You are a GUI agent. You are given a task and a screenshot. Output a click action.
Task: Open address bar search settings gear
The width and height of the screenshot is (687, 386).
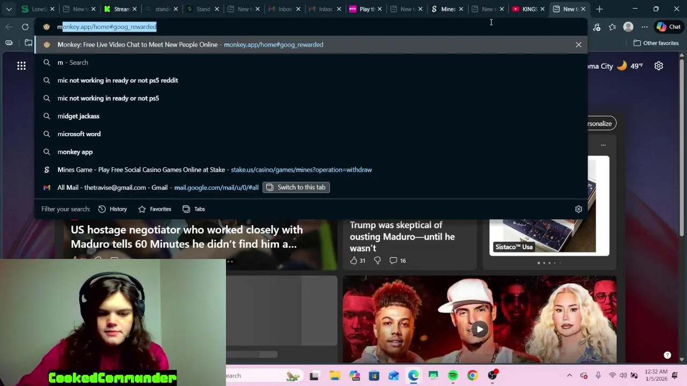point(579,209)
